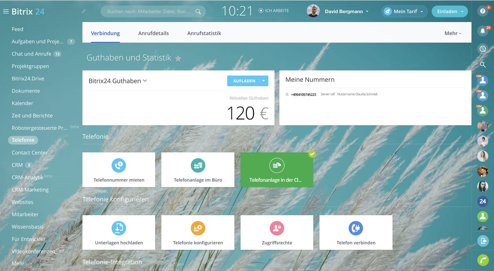Viewport: 494px width, 271px height.
Task: Open the notification bell showing 29
Action: pyautogui.click(x=483, y=31)
